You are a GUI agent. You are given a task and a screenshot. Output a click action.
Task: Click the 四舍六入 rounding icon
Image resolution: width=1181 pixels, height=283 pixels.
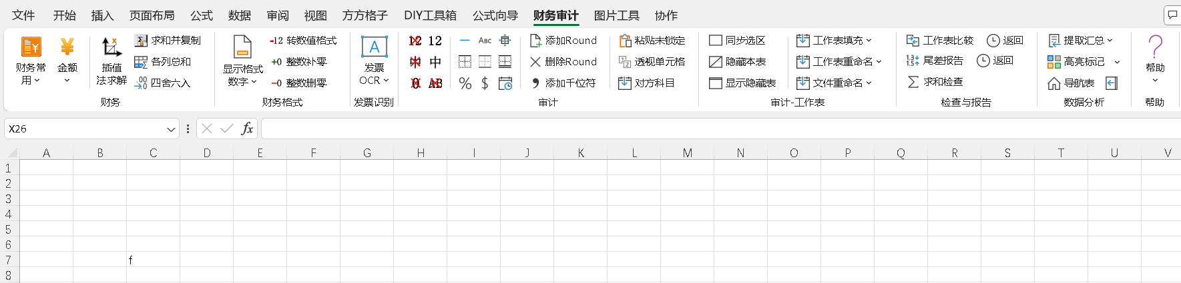coord(141,83)
